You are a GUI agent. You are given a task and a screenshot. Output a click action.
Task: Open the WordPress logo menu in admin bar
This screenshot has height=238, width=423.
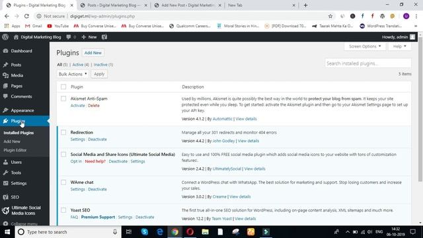(5, 37)
